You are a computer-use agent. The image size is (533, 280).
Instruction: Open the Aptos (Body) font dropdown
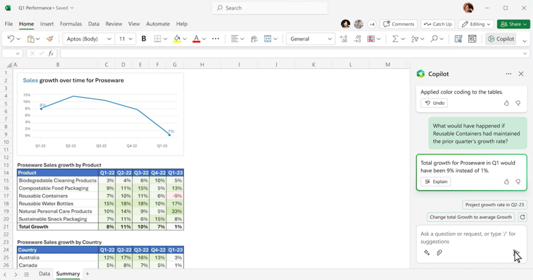[x=88, y=39]
